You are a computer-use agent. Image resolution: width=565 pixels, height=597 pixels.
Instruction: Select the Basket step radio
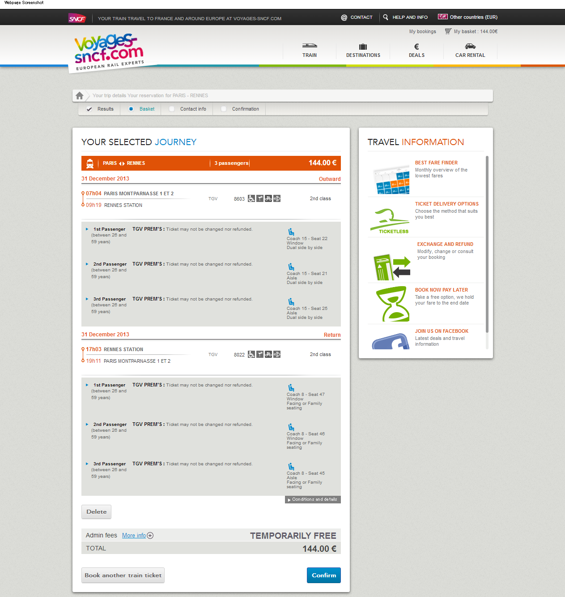point(131,109)
